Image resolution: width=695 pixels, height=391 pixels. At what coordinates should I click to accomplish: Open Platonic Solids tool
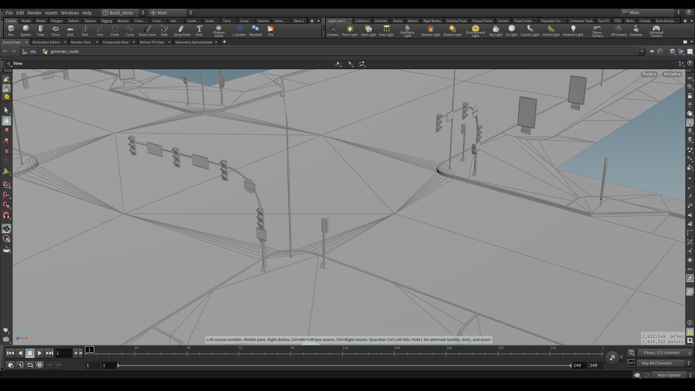tap(219, 31)
